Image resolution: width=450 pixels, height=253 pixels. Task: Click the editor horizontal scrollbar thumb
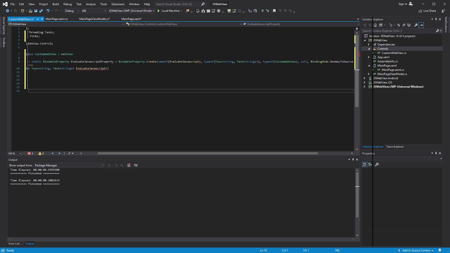207,153
